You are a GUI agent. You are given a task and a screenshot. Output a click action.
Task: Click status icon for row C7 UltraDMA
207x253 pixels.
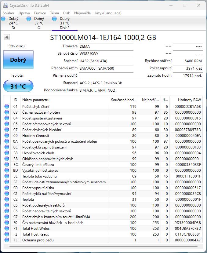pos(7,217)
